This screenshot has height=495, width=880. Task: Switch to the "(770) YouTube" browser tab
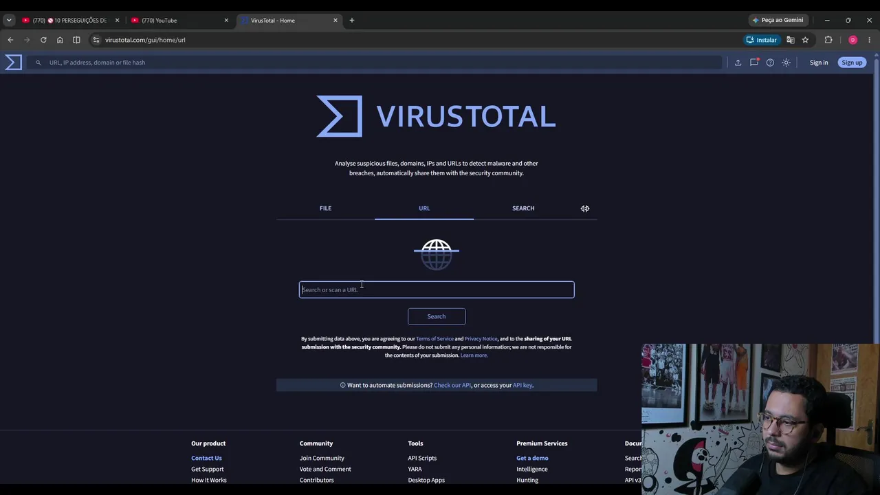pyautogui.click(x=180, y=21)
